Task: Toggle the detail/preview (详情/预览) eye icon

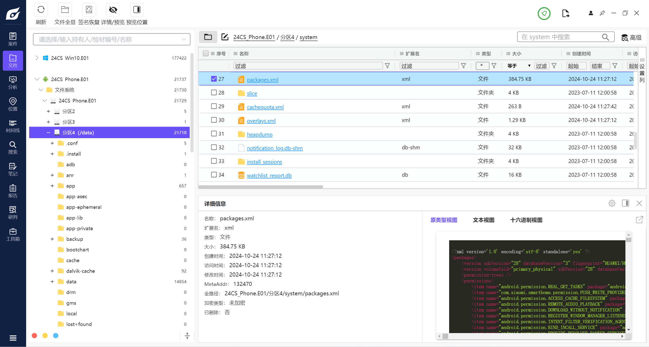Action: pos(113,10)
